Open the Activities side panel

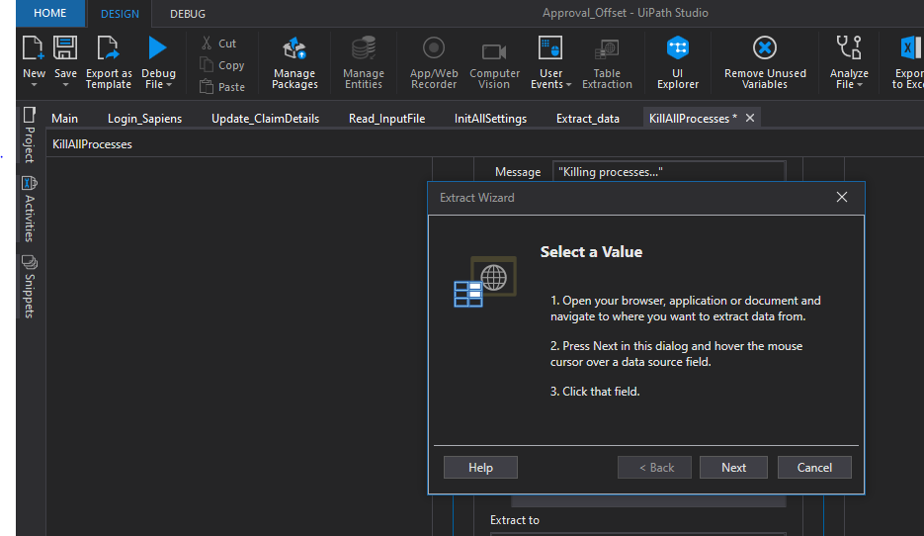[29, 209]
